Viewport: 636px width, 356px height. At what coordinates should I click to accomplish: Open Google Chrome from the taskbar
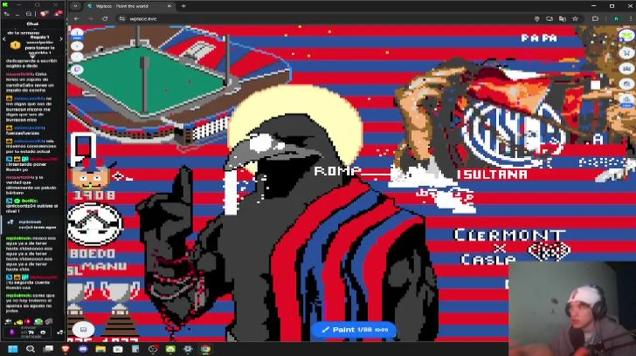pos(206,349)
